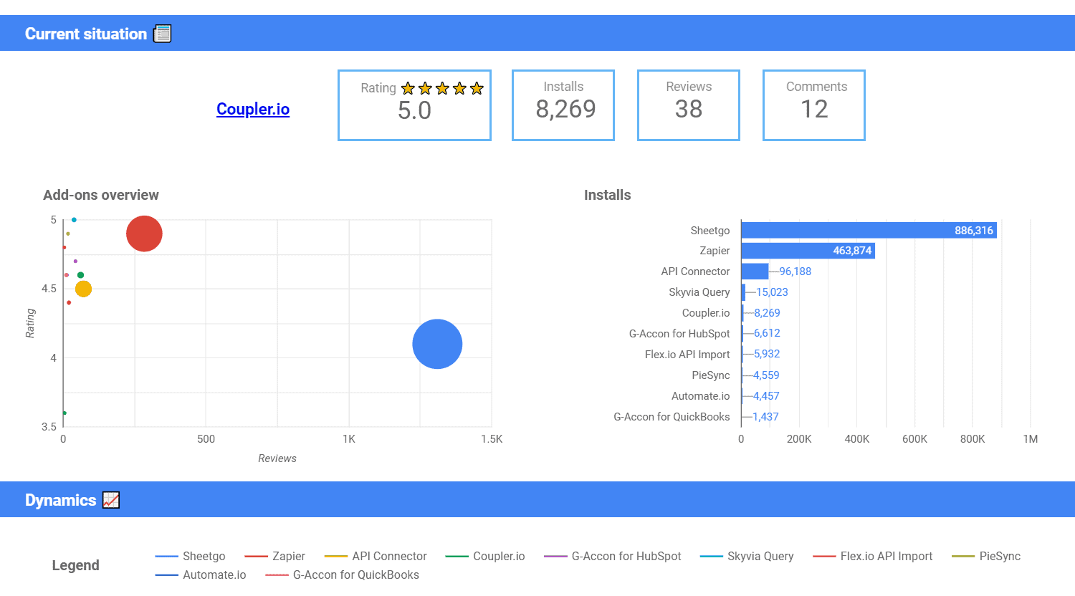1075x596 pixels.
Task: Click the Zapier bar showing 463,874
Action: pos(808,251)
